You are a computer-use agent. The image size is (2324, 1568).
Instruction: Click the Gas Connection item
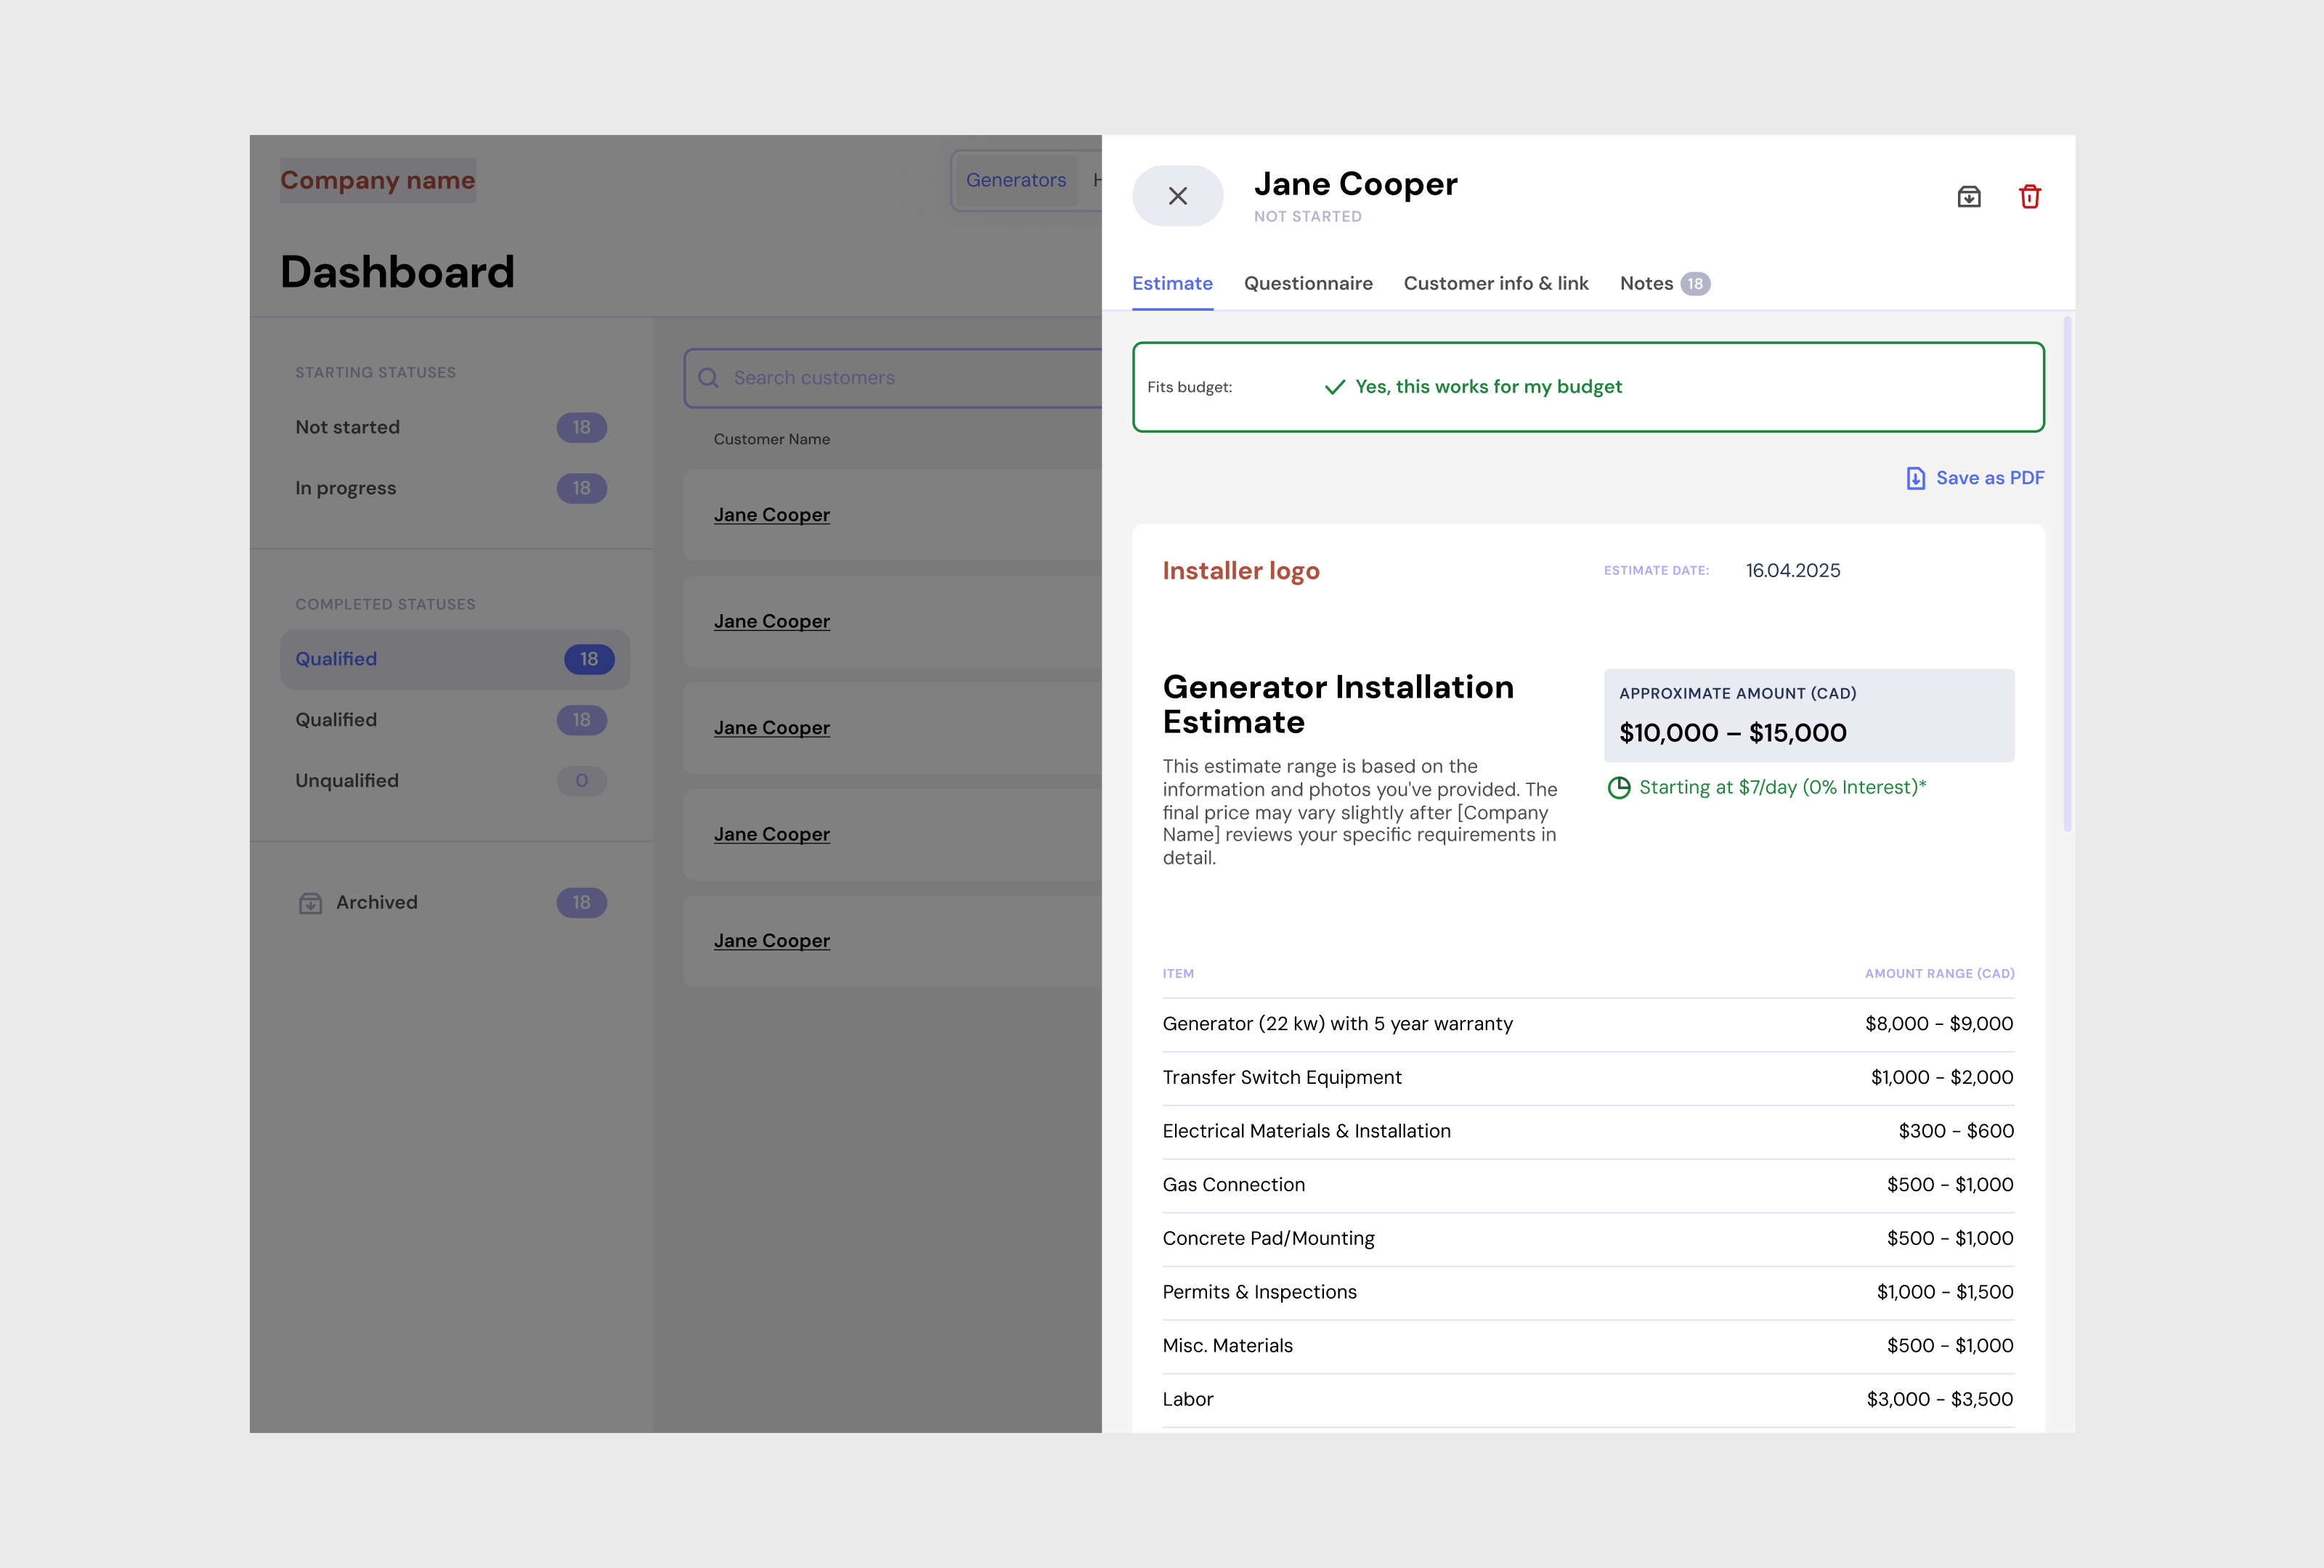click(1233, 1185)
